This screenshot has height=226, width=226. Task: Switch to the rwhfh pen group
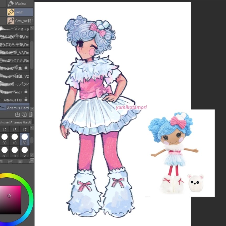point(20,12)
